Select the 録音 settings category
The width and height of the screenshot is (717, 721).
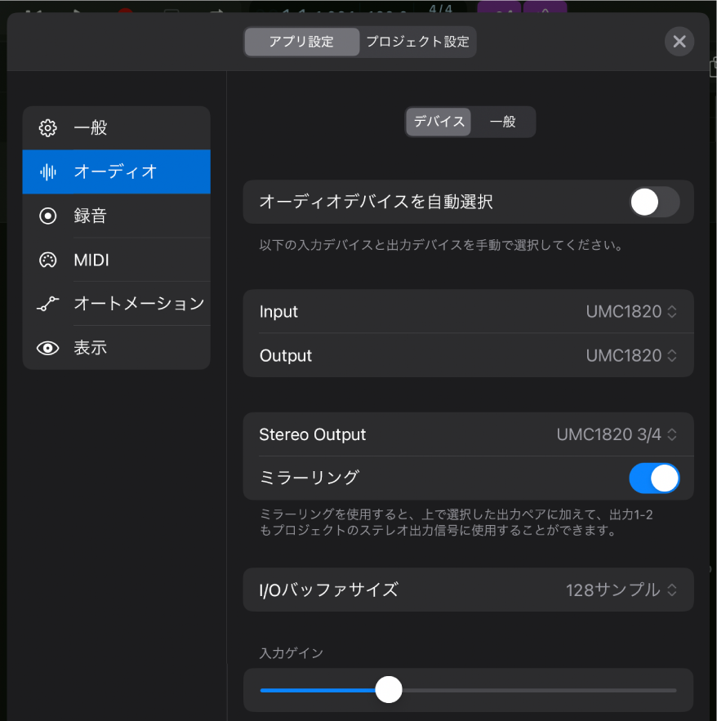point(90,216)
